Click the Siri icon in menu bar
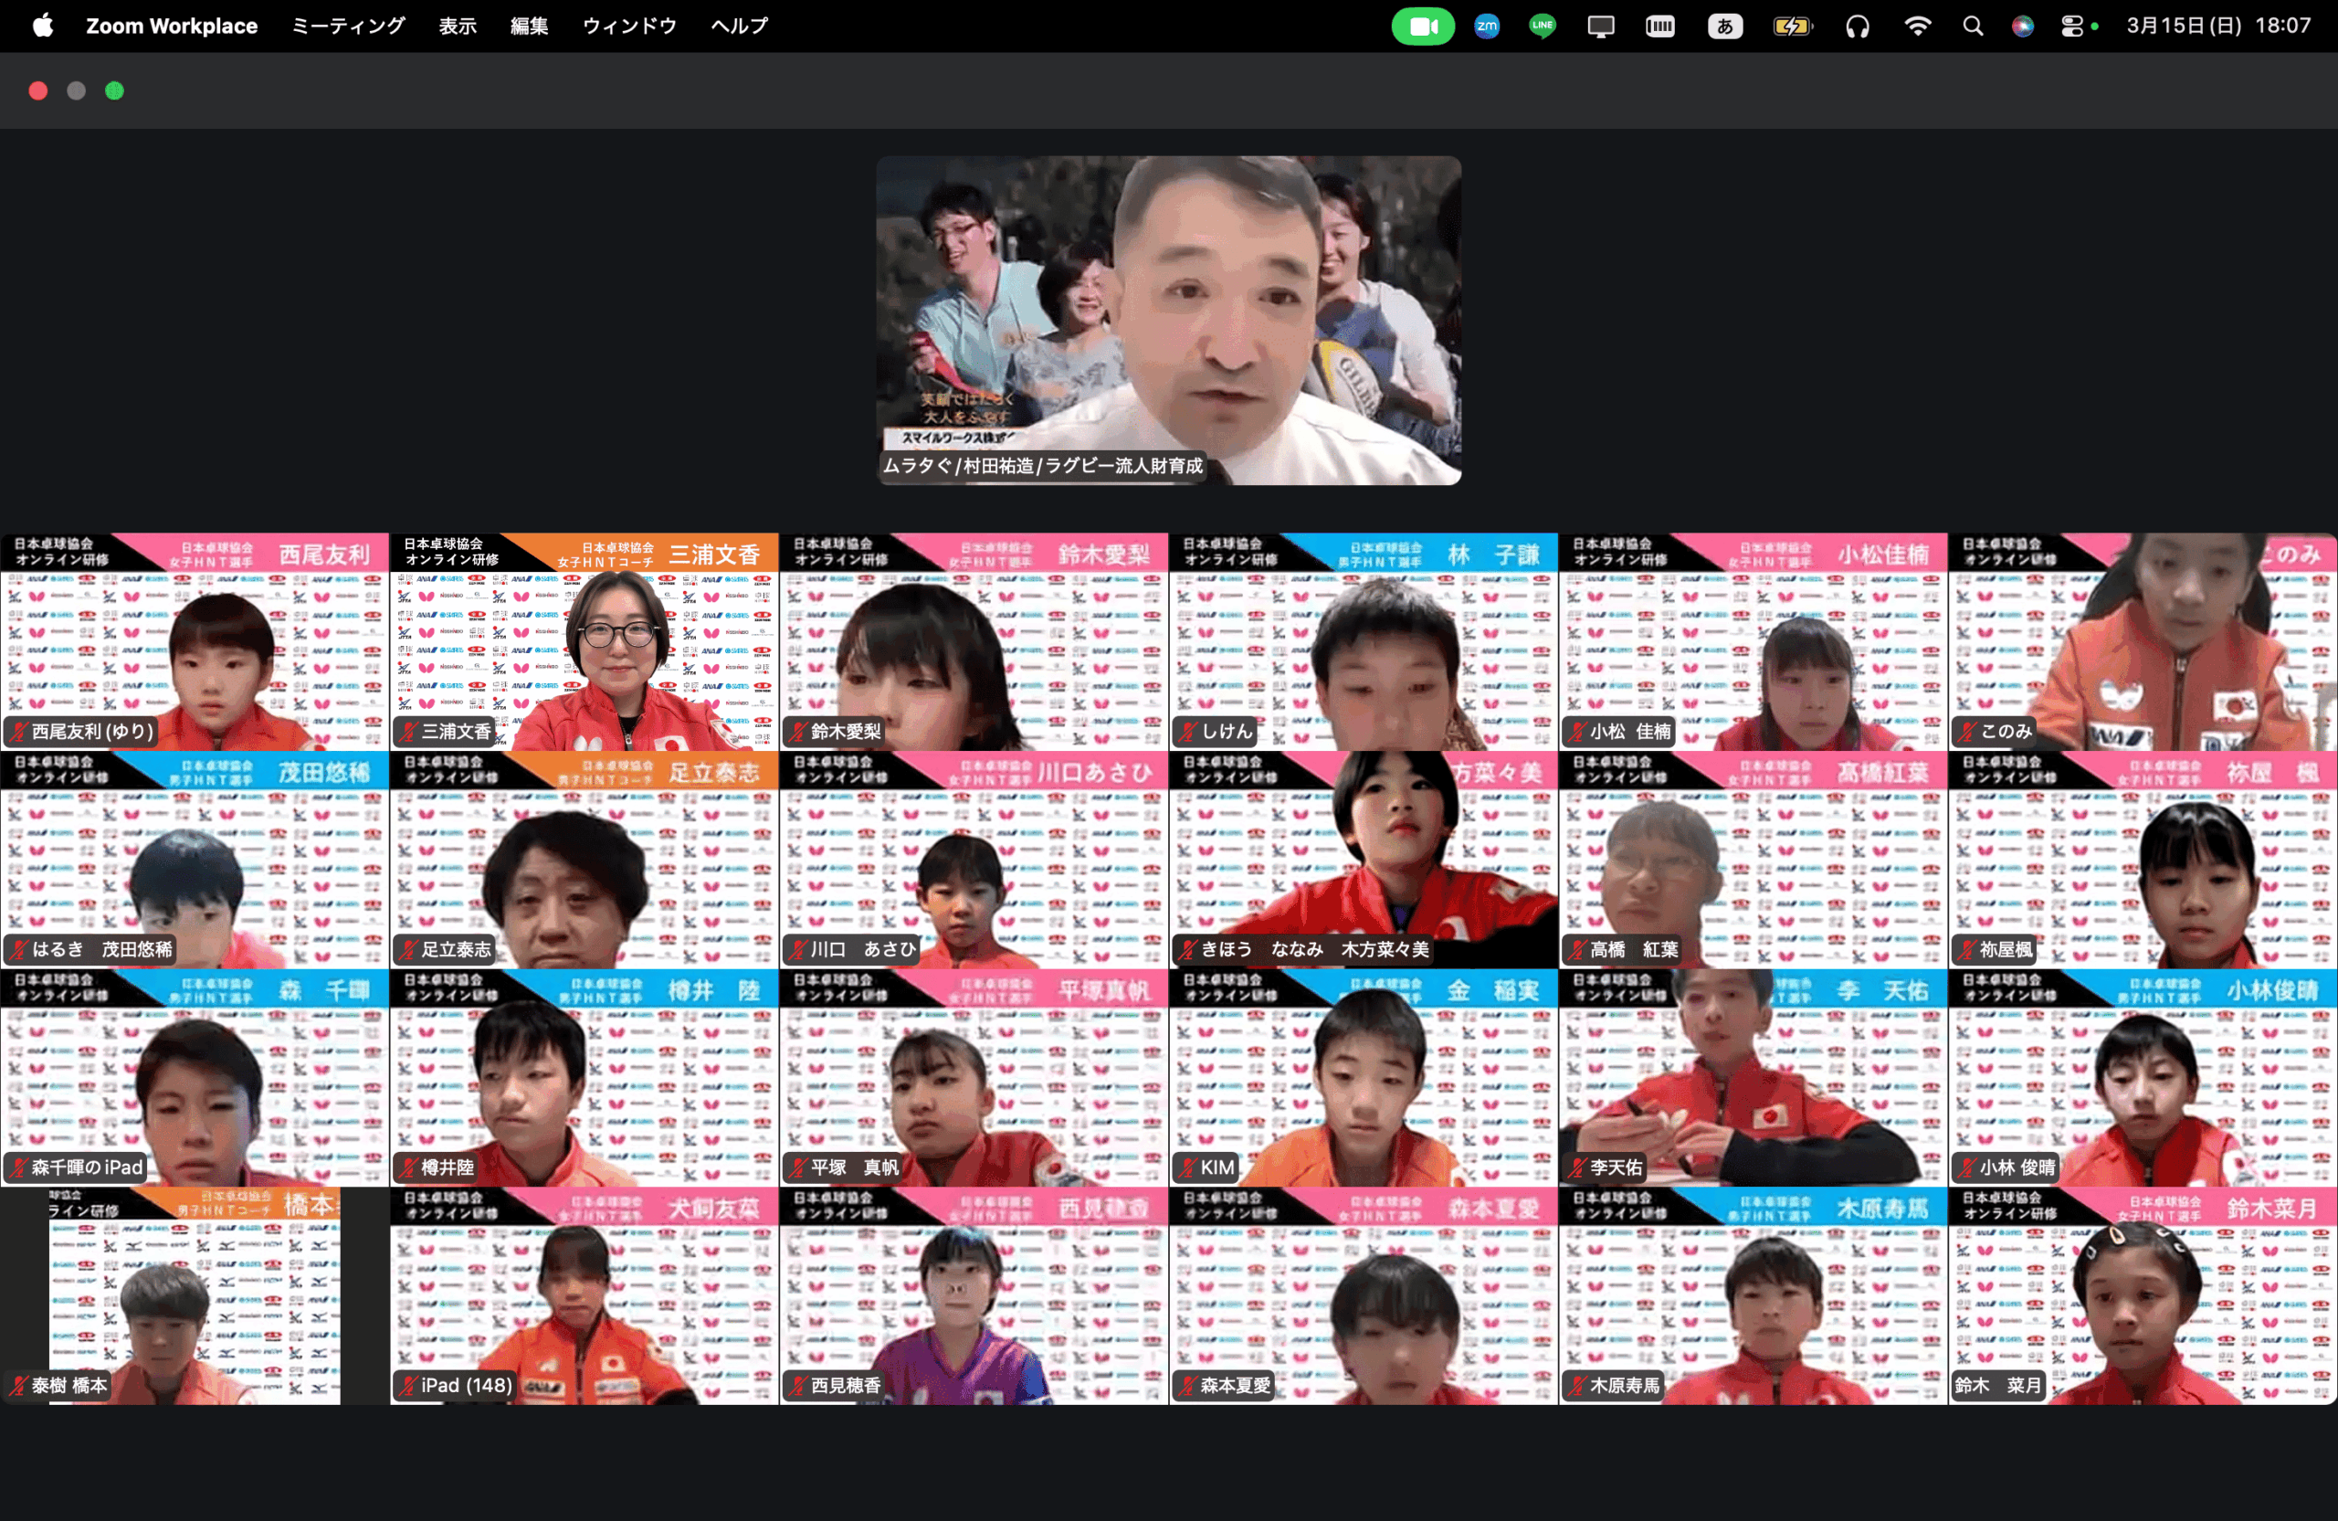The height and width of the screenshot is (1521, 2338). click(x=2023, y=26)
